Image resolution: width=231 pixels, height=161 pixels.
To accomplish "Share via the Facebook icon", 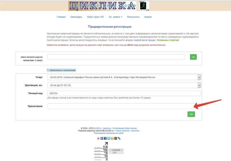I will tap(105, 138).
